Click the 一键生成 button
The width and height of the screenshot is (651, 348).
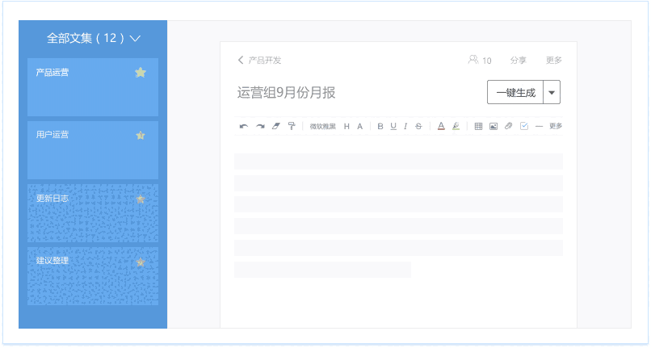pos(515,92)
